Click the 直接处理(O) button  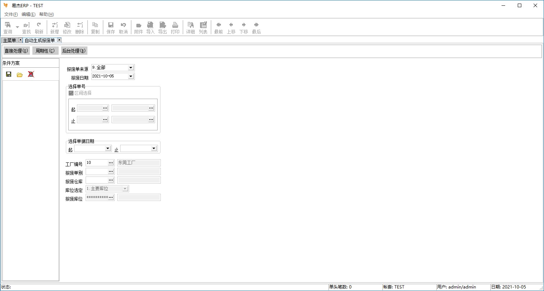tap(16, 51)
